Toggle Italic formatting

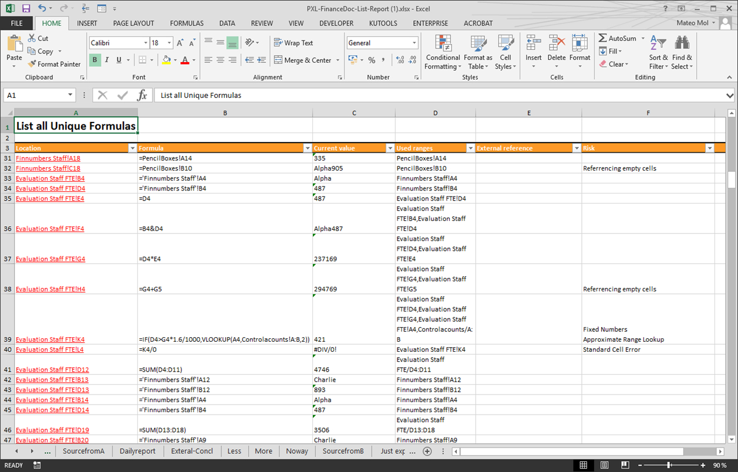tap(107, 60)
